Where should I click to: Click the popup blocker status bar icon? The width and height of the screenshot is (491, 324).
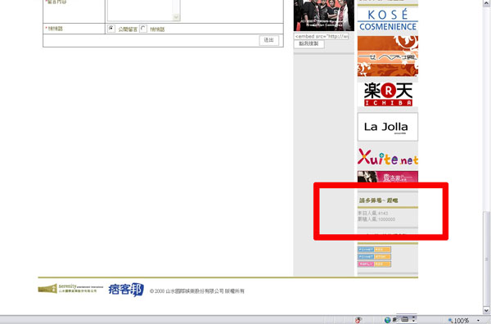click(358, 320)
